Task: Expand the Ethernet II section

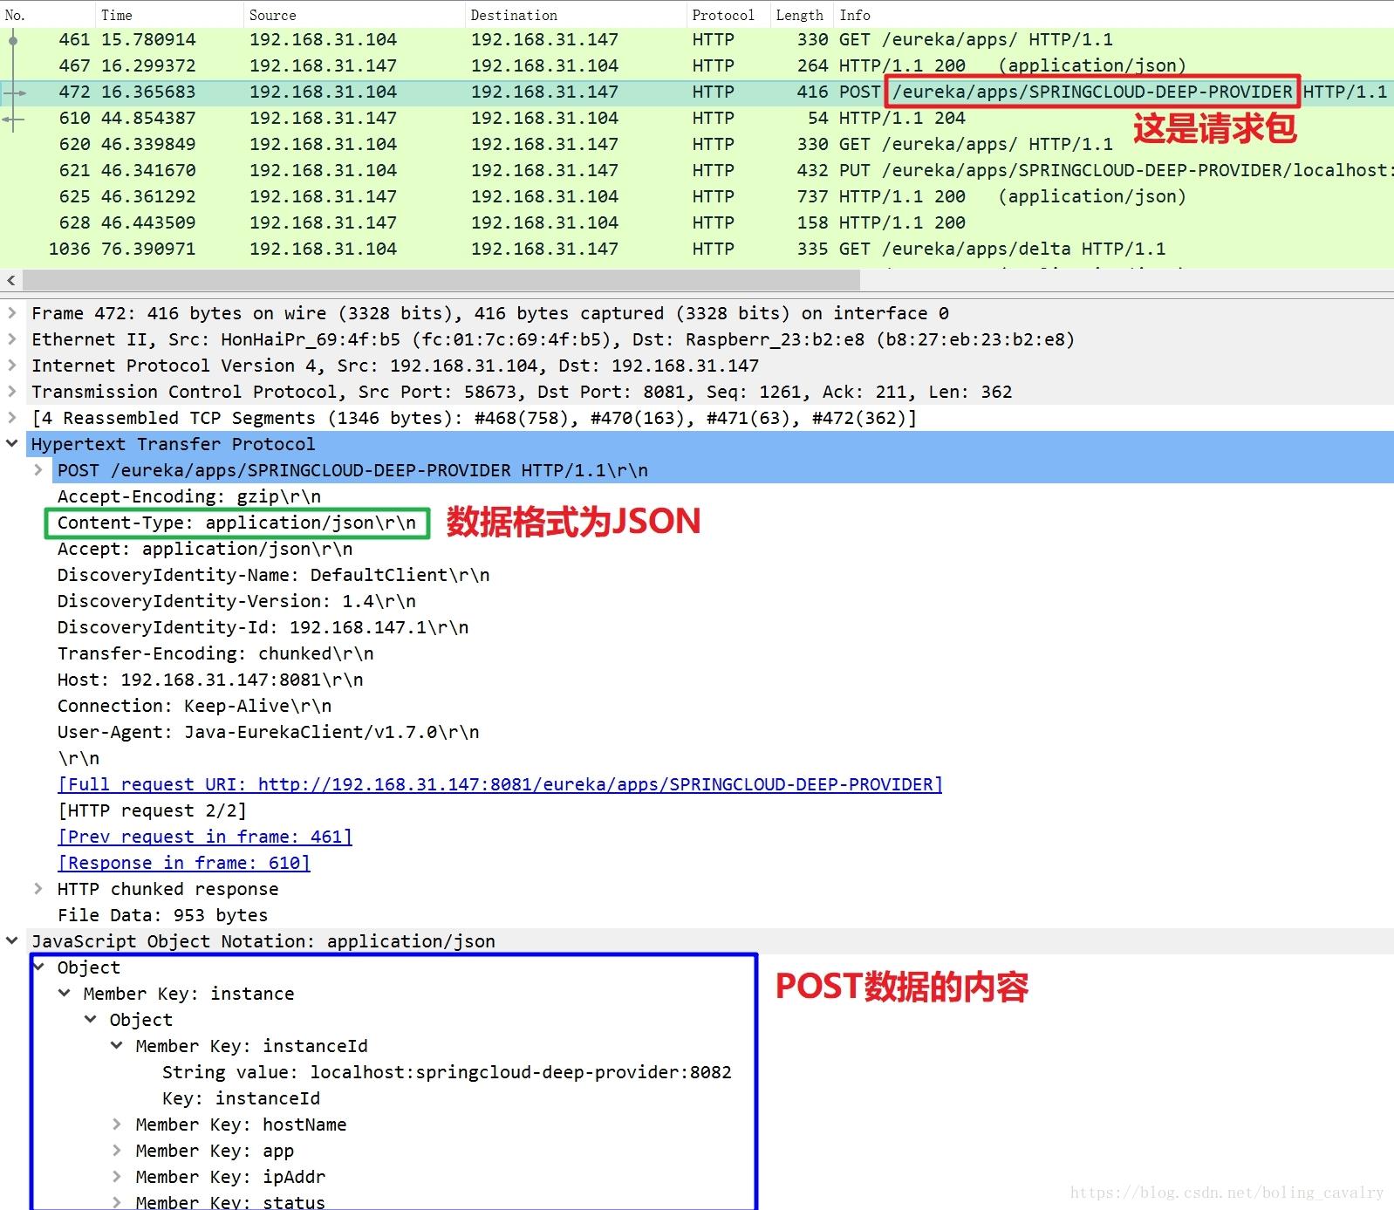Action: [x=12, y=338]
